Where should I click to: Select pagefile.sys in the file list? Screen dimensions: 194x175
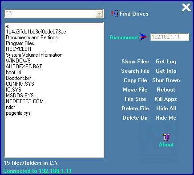click(18, 113)
